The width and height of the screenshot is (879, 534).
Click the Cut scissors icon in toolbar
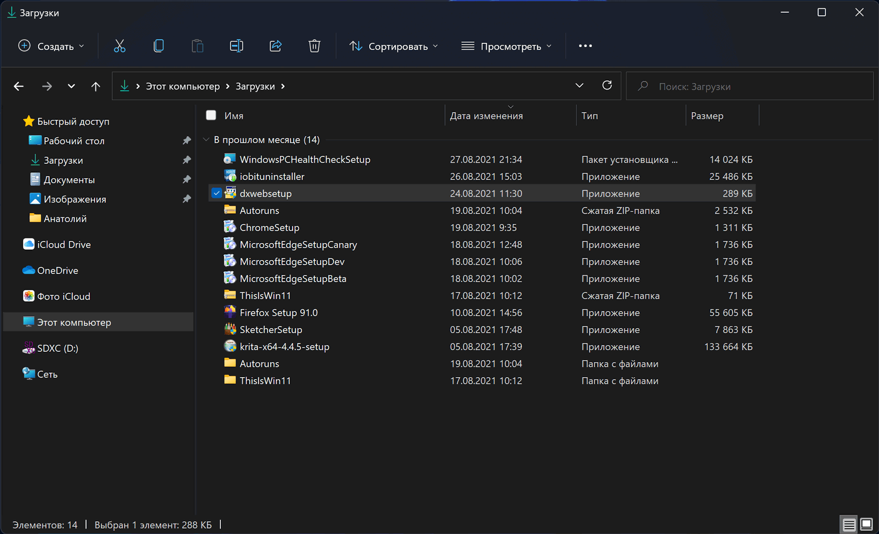(120, 46)
